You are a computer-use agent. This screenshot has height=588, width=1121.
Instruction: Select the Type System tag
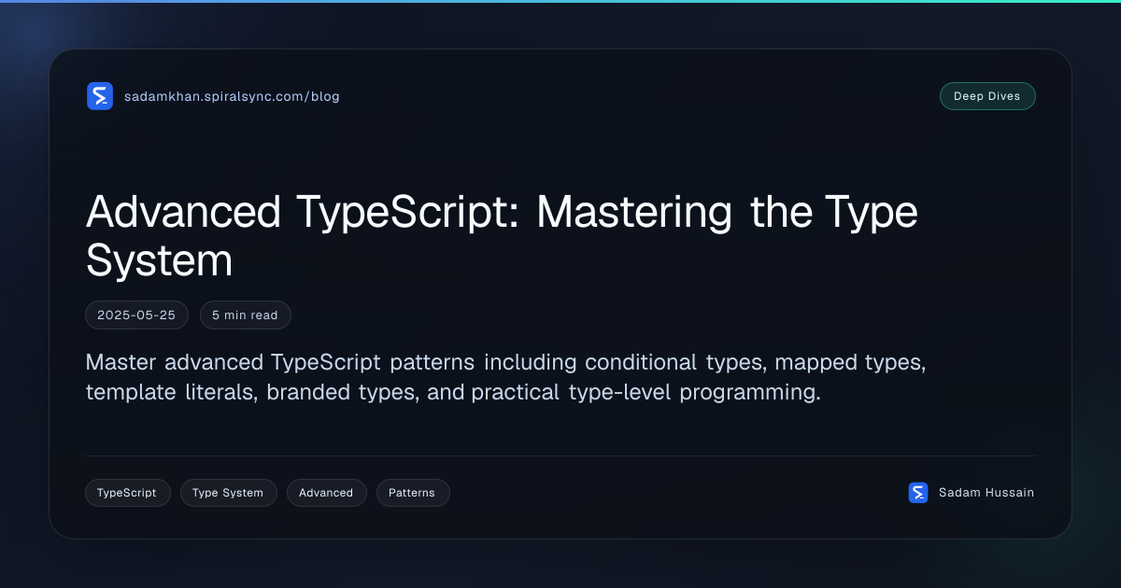(228, 493)
